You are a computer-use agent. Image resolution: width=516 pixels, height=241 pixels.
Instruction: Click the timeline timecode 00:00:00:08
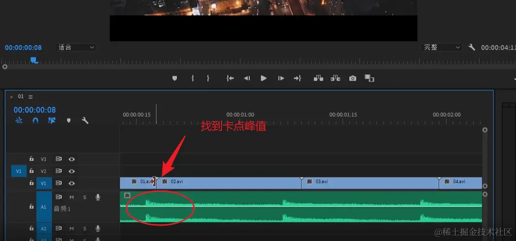[34, 110]
